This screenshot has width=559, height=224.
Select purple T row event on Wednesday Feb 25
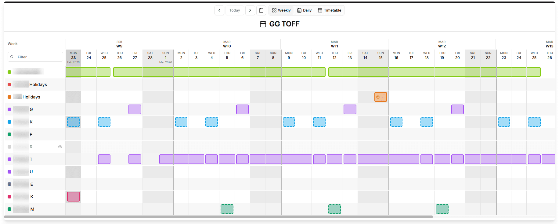tap(104, 159)
